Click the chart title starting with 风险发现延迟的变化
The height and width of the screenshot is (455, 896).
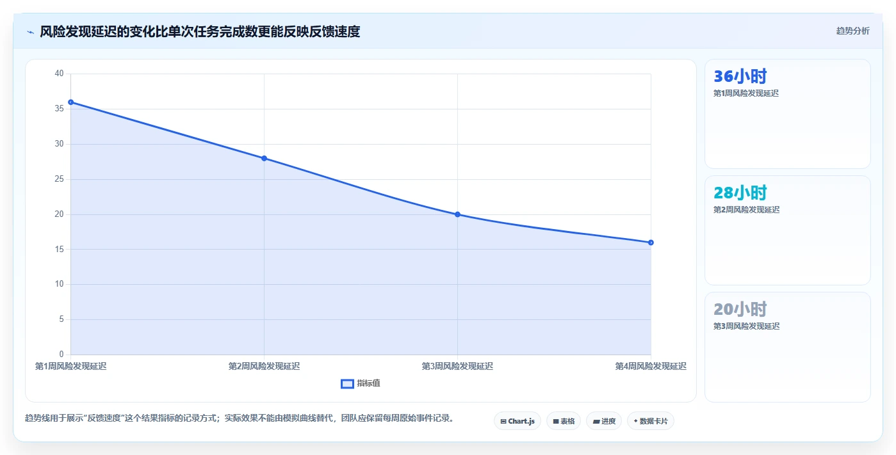coord(200,31)
